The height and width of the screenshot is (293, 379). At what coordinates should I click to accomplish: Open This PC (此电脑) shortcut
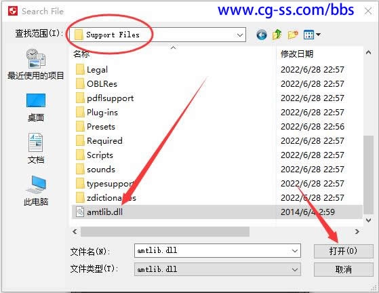36,191
